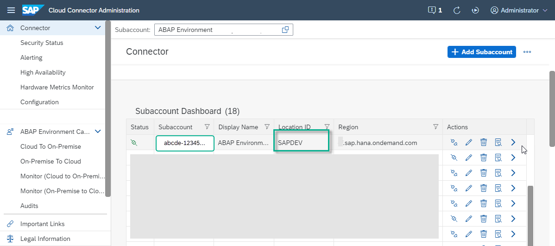555x246 pixels.
Task: Click the Cloud Connector Administration title
Action: (x=94, y=10)
